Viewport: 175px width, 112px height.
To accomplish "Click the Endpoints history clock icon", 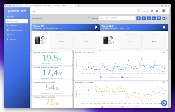I will [8, 30].
